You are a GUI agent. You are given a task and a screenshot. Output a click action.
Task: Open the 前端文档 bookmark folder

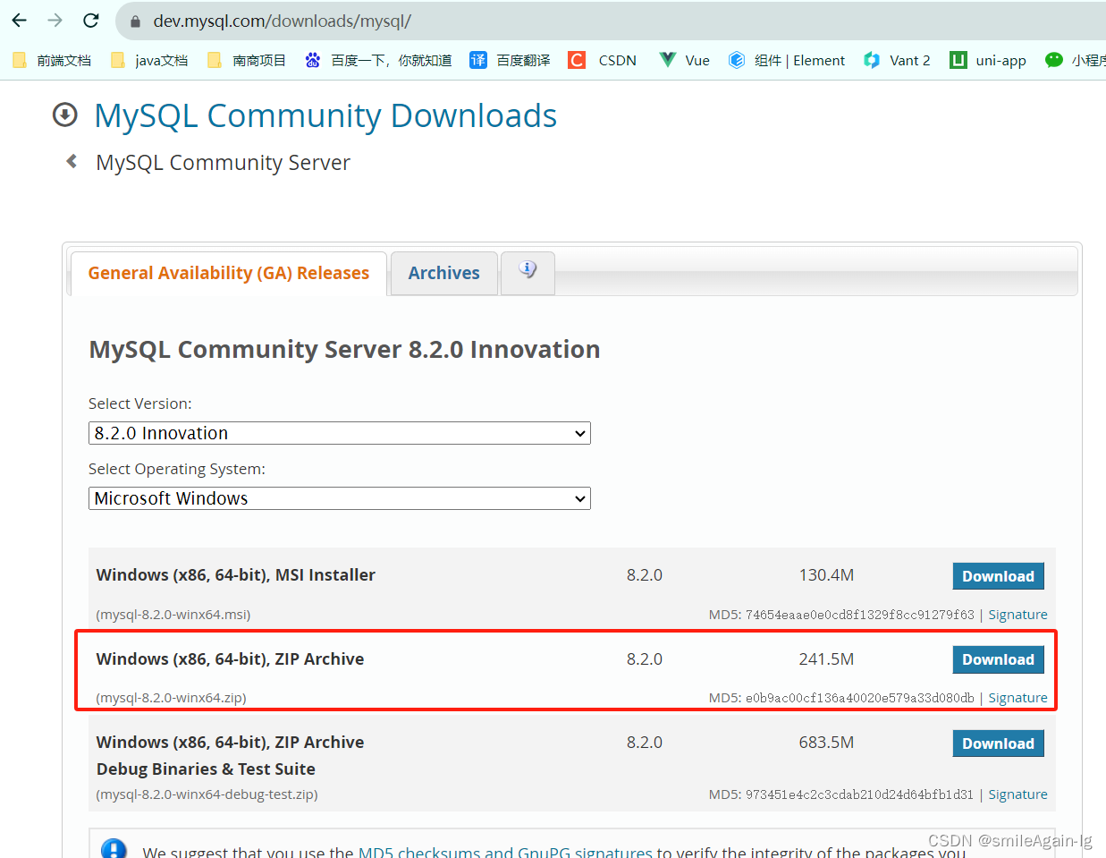(x=52, y=60)
